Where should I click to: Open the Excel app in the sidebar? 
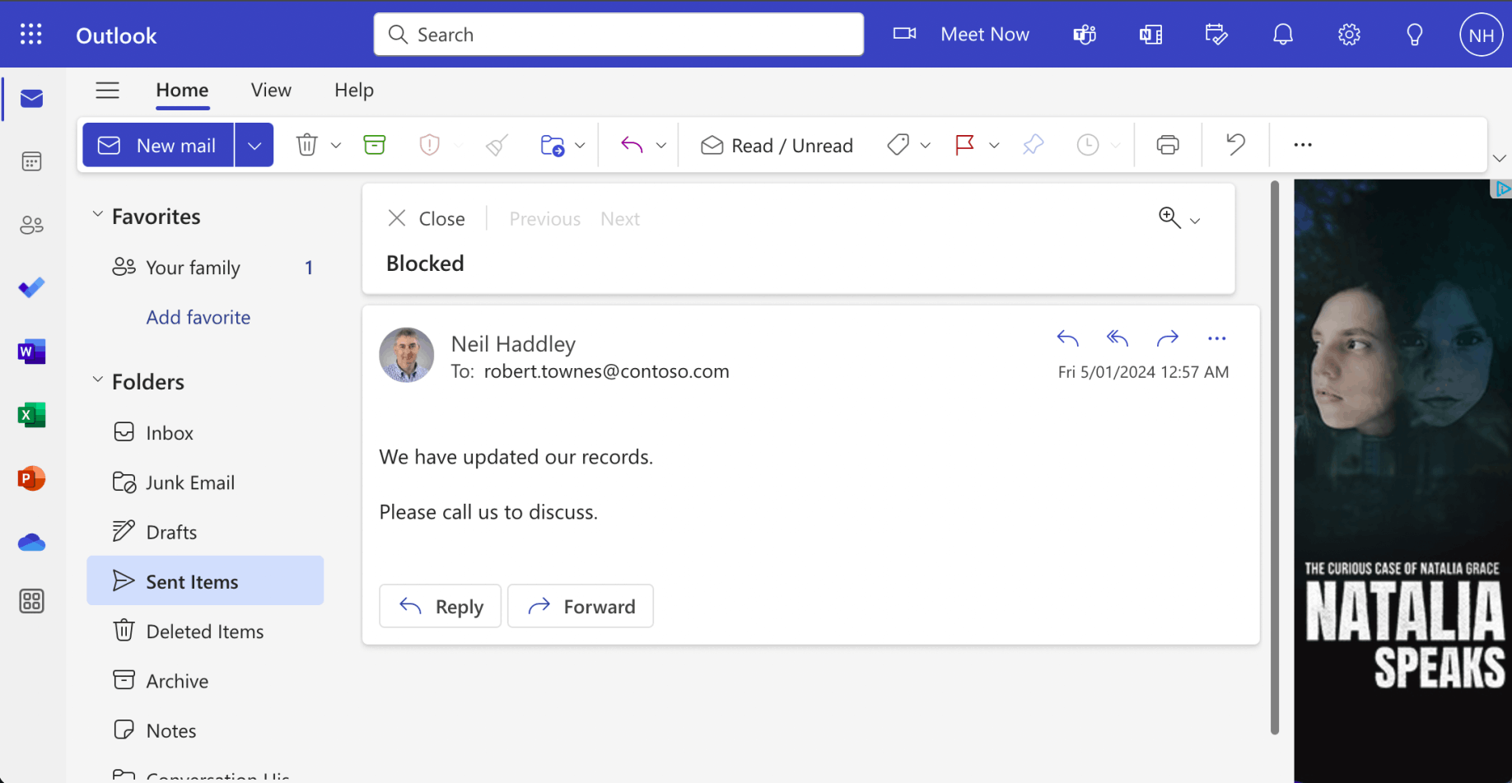31,415
